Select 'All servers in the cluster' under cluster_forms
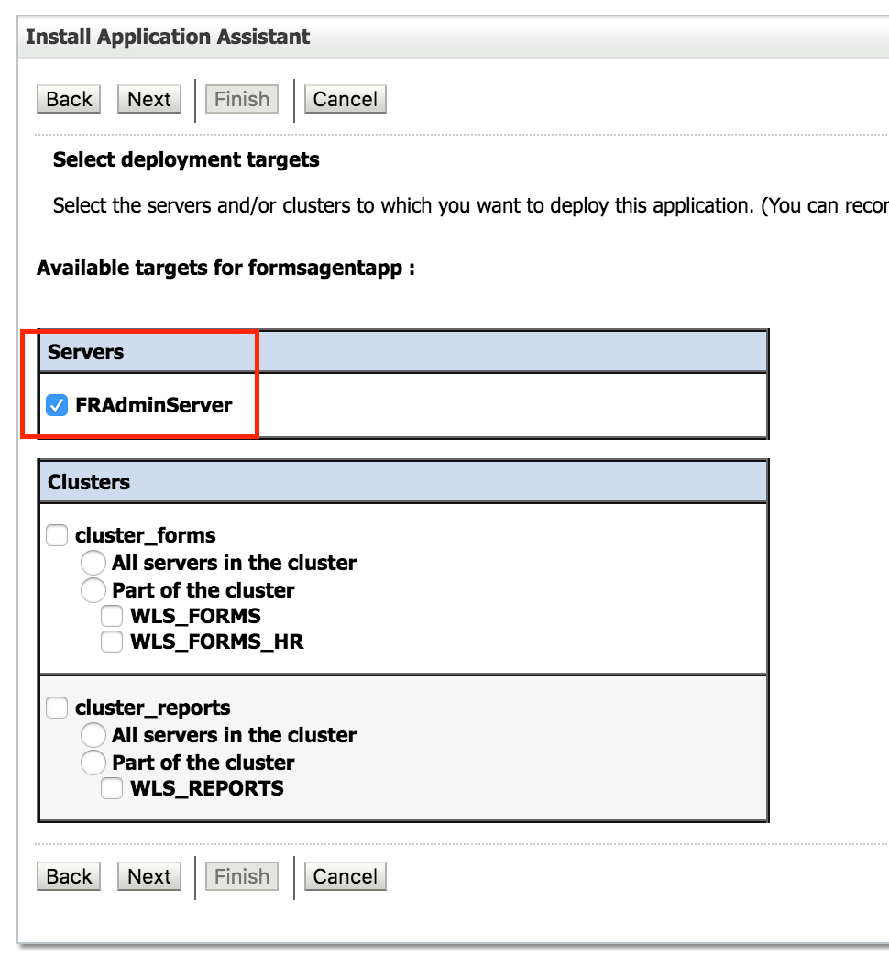The image size is (889, 966). pos(93,563)
